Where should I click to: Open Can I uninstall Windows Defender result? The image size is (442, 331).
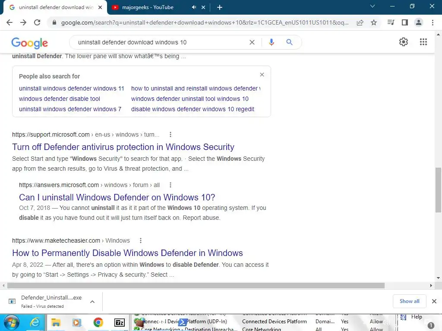click(117, 197)
